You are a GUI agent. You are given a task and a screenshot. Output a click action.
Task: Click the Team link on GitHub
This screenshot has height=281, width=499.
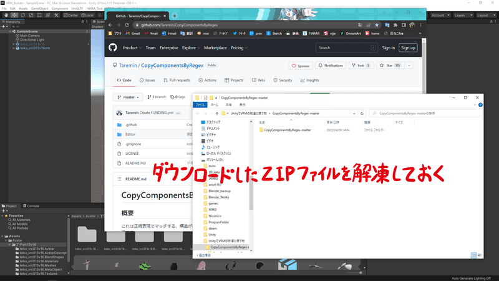pos(150,48)
